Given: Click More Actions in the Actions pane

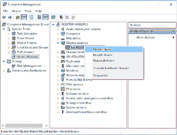Looking at the screenshot, I should (x=146, y=37).
